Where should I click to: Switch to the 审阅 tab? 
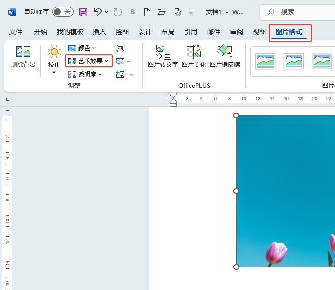(237, 32)
